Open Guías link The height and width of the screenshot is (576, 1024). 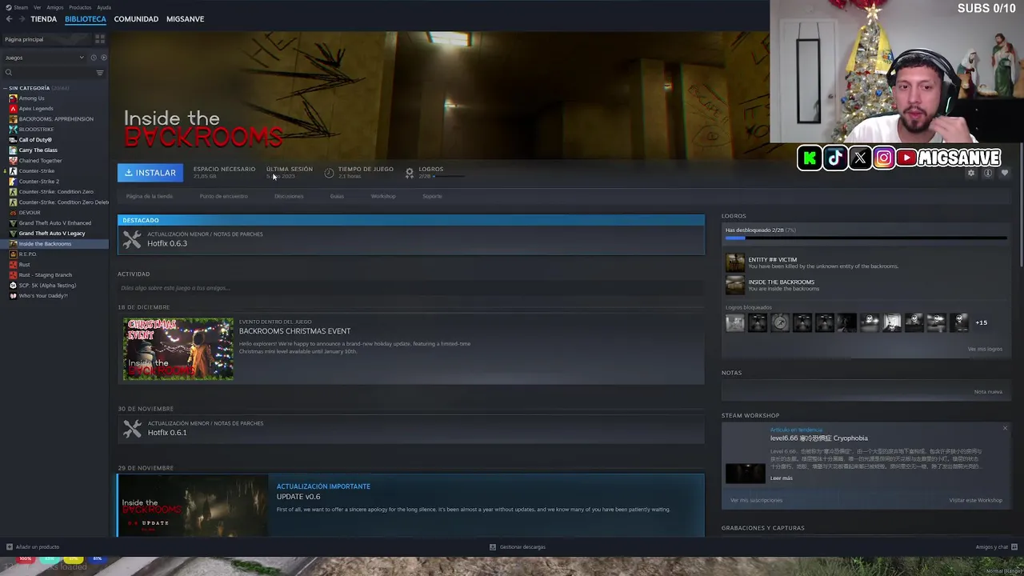(337, 196)
